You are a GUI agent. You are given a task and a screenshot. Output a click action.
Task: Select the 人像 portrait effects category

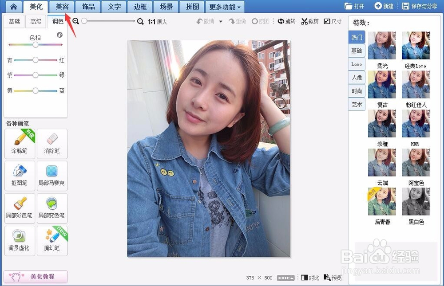pyautogui.click(x=357, y=78)
